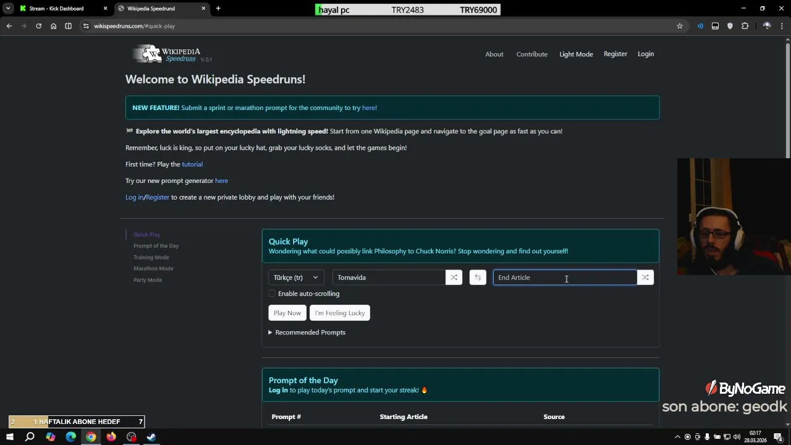Screen dimensions: 791x445
Task: Show hidden system tray icons
Action: (x=677, y=437)
